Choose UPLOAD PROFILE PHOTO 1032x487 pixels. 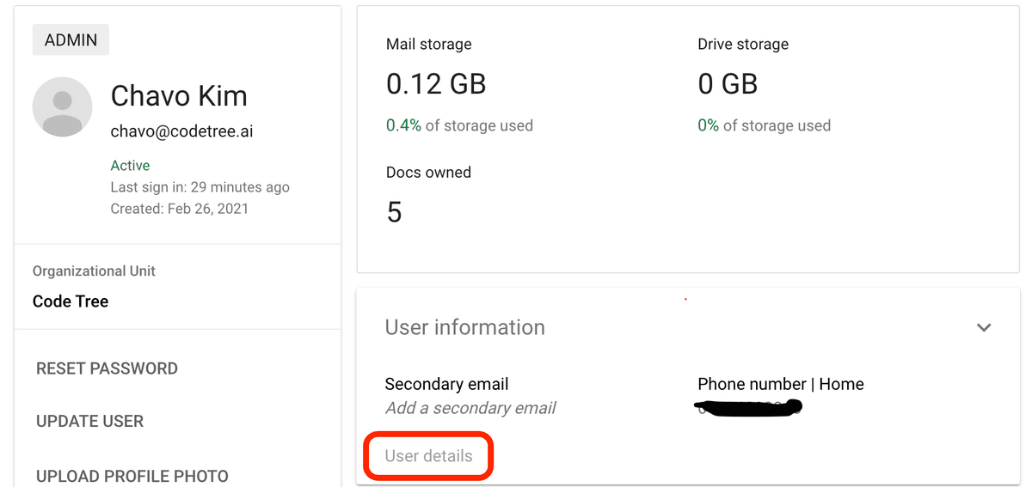pos(132,476)
